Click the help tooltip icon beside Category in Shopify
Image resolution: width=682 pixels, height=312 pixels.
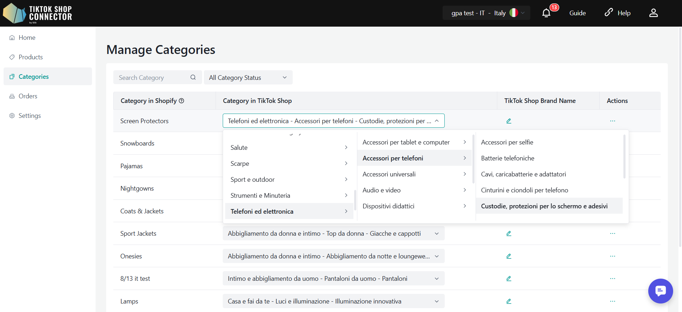pos(182,101)
